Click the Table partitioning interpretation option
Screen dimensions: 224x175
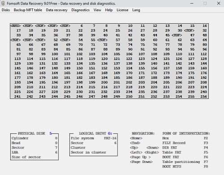(x=181, y=162)
